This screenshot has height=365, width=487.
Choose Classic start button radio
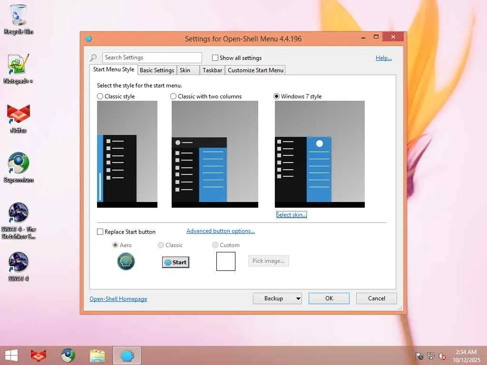pos(161,245)
